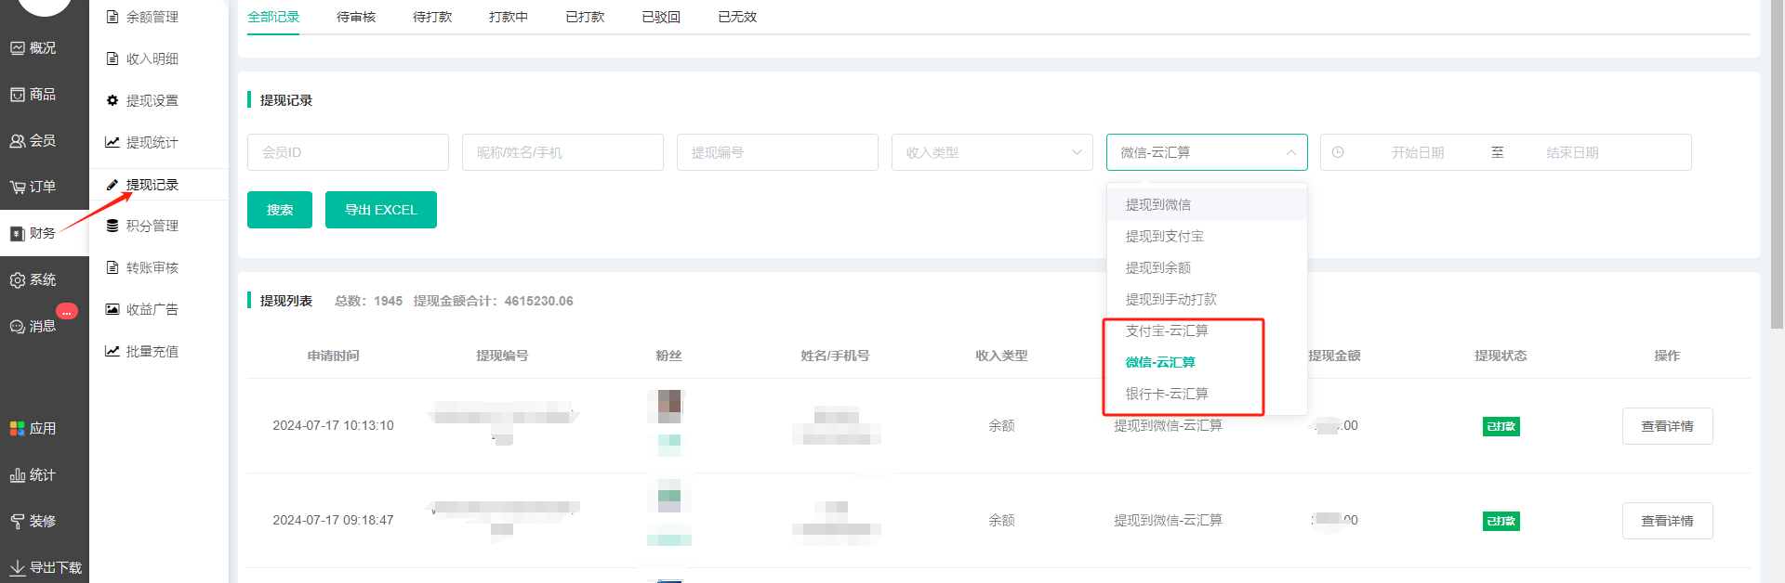Click the 系统 settings gear icon
The image size is (1785, 583).
(18, 280)
